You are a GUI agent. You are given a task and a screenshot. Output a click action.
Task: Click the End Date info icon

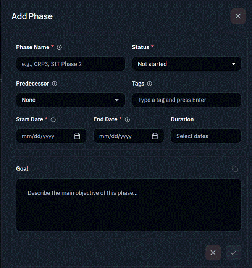[128, 120]
